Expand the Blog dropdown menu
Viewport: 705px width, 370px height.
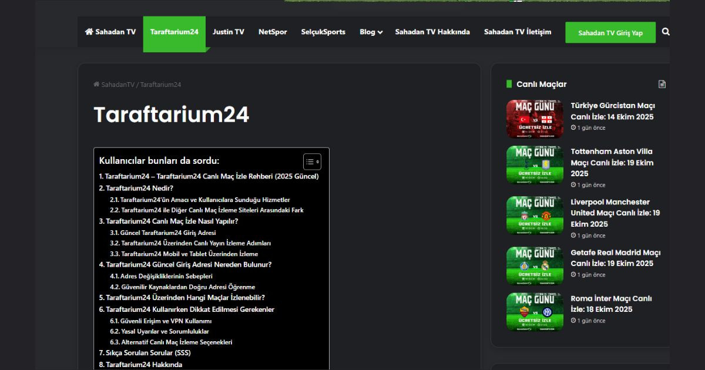(x=371, y=32)
